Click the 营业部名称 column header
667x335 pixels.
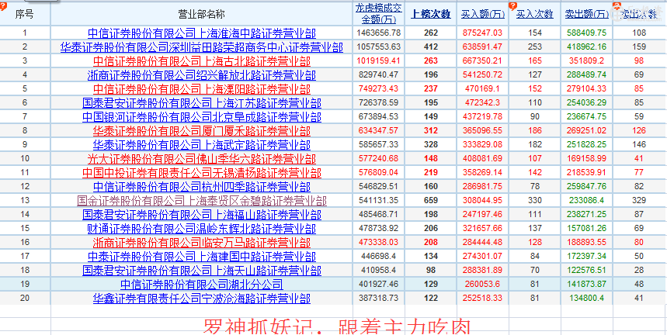coord(202,15)
